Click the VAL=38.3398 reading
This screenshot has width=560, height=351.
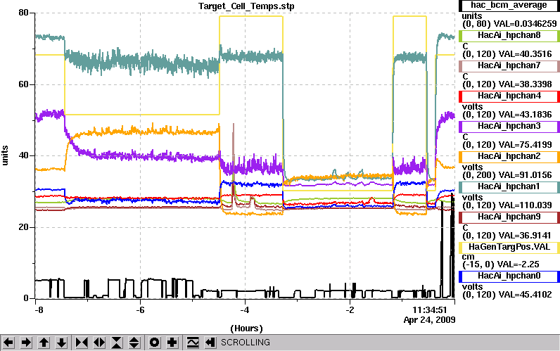point(525,84)
